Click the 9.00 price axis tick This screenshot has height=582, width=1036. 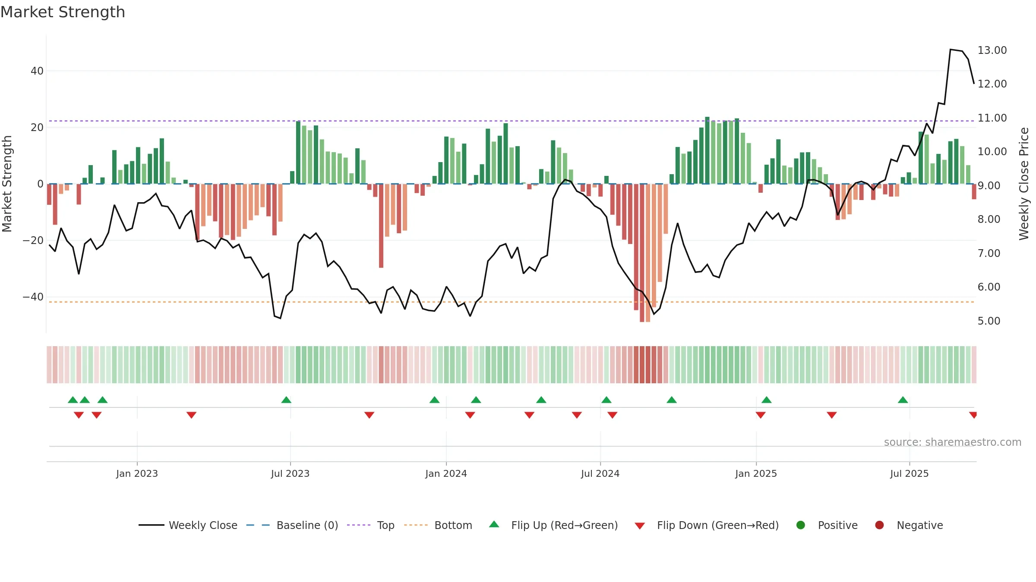pyautogui.click(x=989, y=186)
